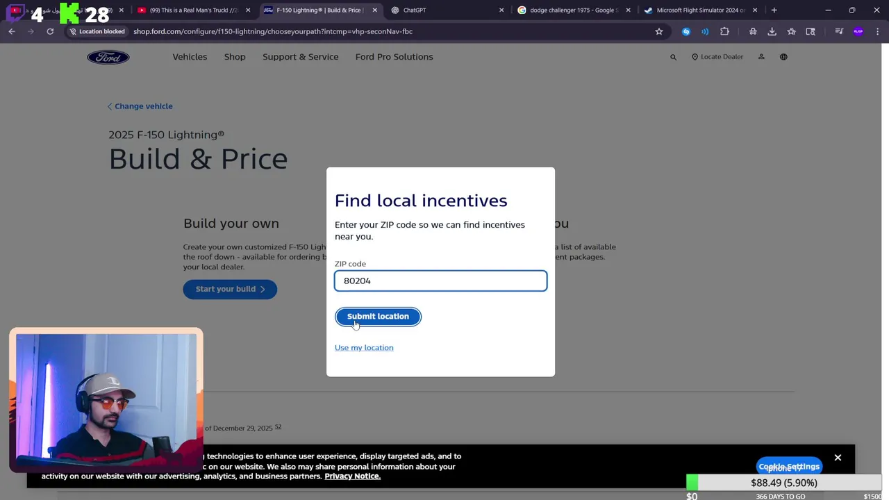Click the Submit location button
This screenshot has width=889, height=500.
tap(378, 317)
